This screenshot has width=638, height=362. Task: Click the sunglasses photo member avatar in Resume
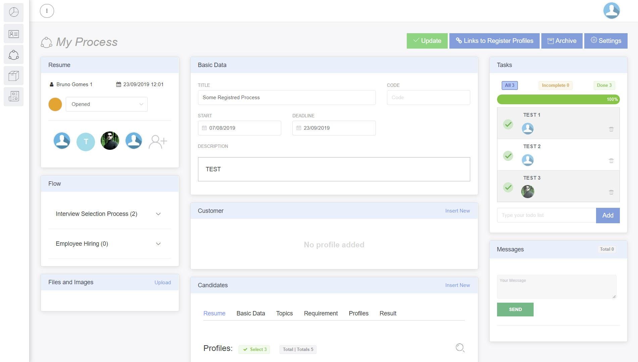(x=110, y=141)
